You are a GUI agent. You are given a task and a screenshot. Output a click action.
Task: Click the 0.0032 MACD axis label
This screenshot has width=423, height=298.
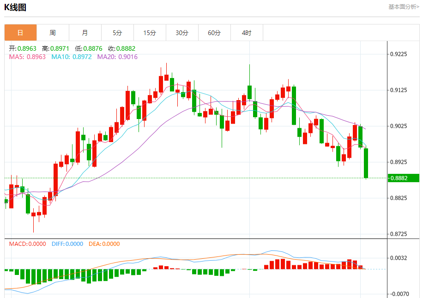pos(399,258)
